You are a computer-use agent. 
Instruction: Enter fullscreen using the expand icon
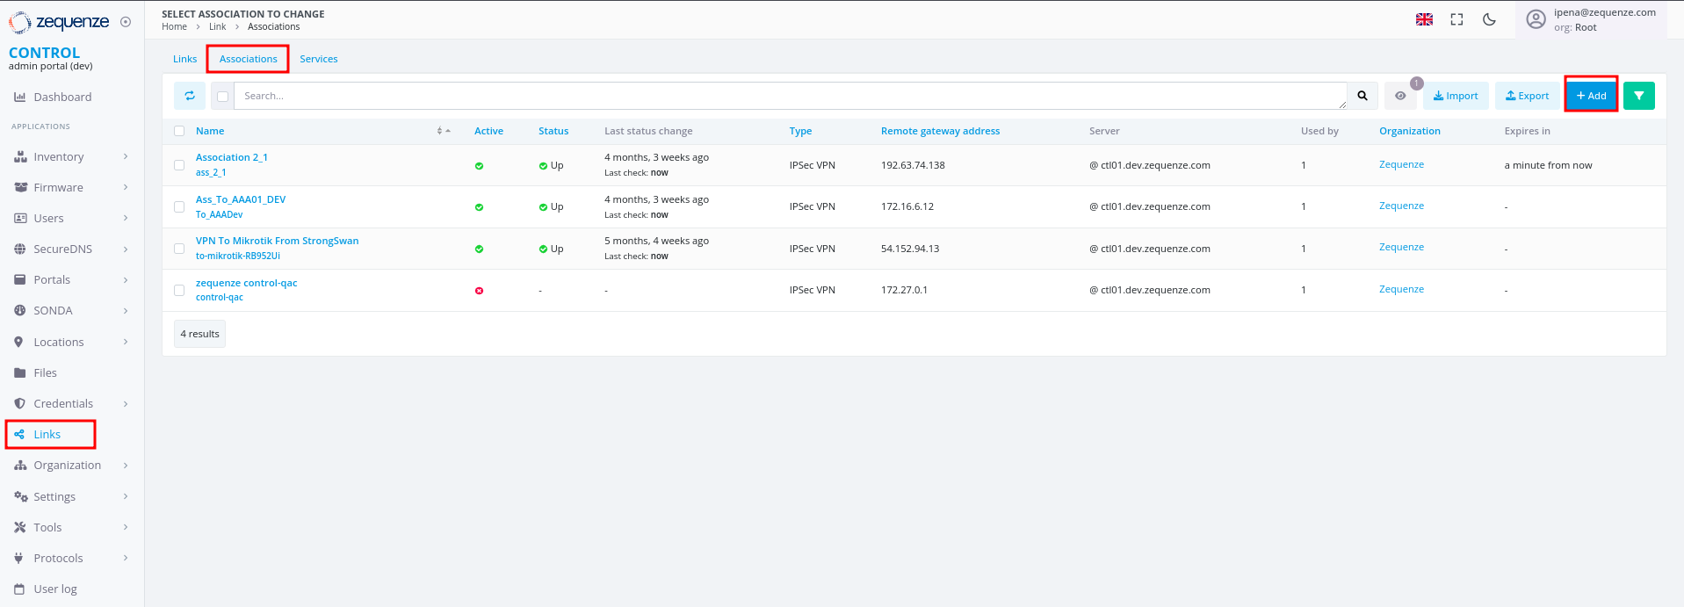coord(1456,19)
